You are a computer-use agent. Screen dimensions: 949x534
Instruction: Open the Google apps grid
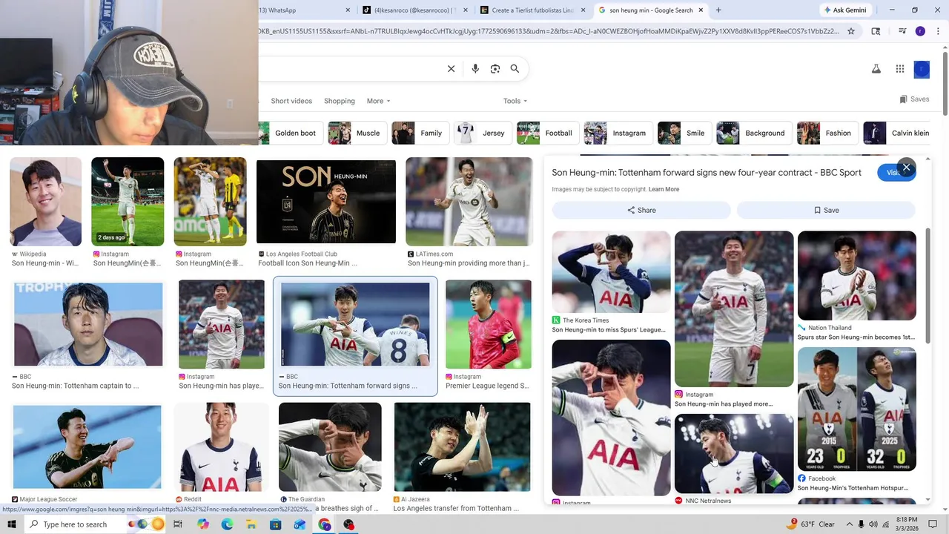(899, 69)
